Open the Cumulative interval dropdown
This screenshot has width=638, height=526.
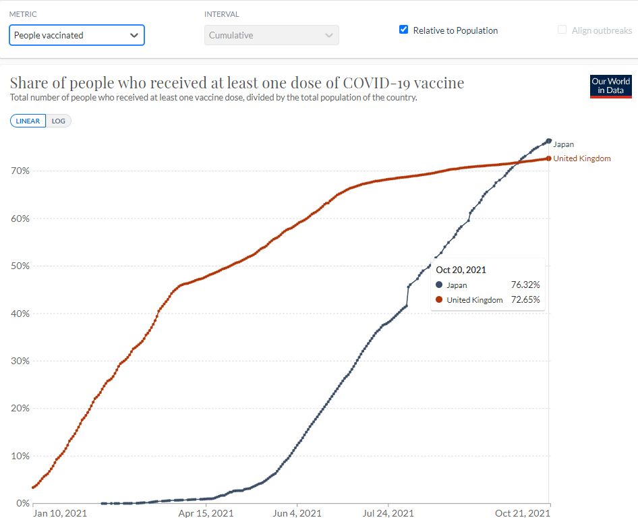click(271, 35)
